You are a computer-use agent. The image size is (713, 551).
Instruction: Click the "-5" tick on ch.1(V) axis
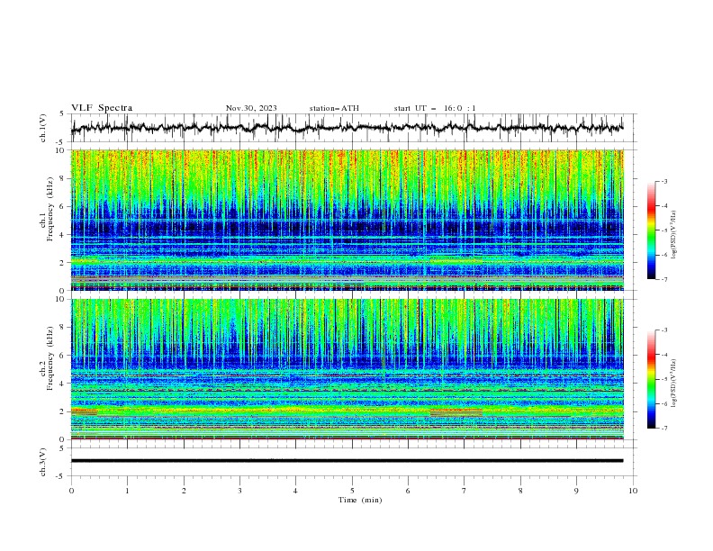coord(61,142)
